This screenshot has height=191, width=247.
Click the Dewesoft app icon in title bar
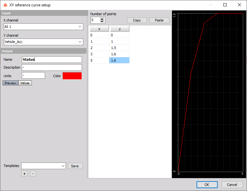click(5, 5)
